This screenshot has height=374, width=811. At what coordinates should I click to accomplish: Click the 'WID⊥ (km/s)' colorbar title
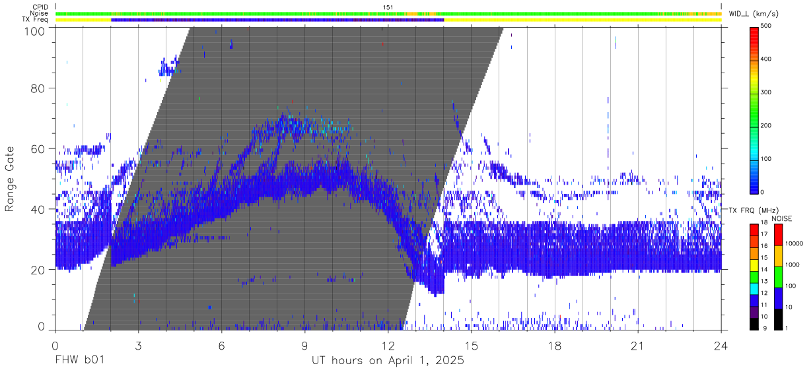coord(753,13)
